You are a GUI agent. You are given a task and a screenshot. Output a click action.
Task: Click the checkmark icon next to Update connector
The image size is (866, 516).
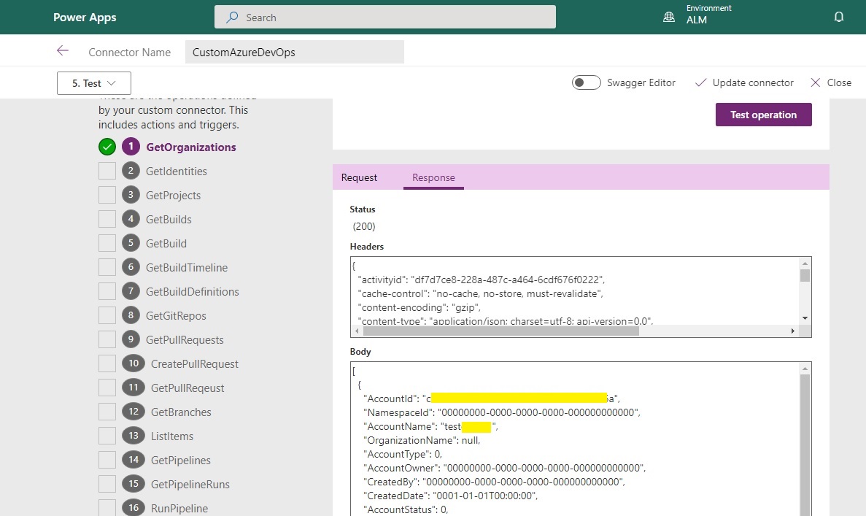(701, 82)
